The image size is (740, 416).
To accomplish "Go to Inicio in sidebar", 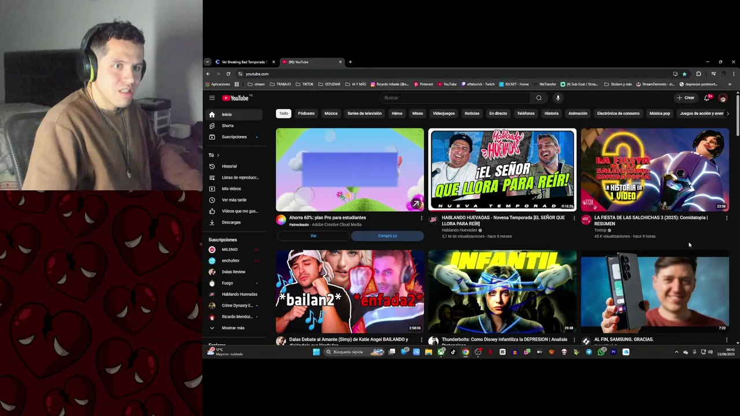I will (x=235, y=114).
